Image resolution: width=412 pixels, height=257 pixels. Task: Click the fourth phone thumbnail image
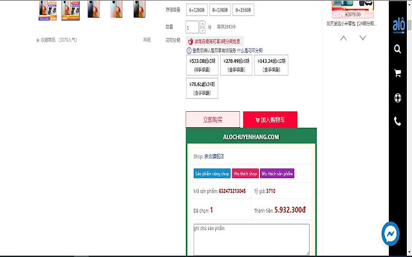[x=116, y=10]
